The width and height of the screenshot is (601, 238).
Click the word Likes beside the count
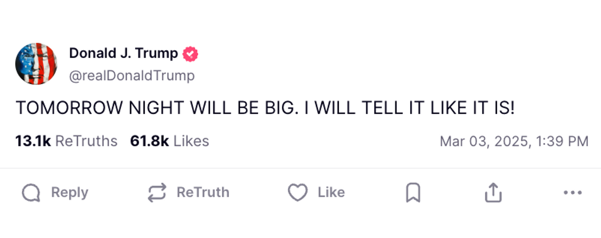pyautogui.click(x=191, y=141)
